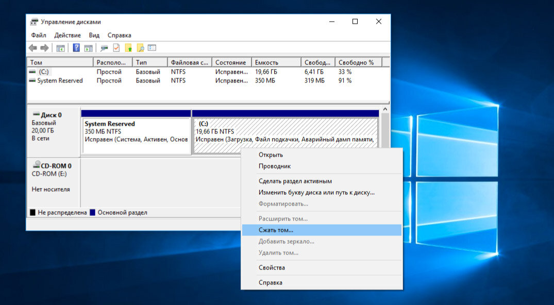The width and height of the screenshot is (554, 305).
Task: Click the folder with green arrow icon
Action: [x=128, y=48]
